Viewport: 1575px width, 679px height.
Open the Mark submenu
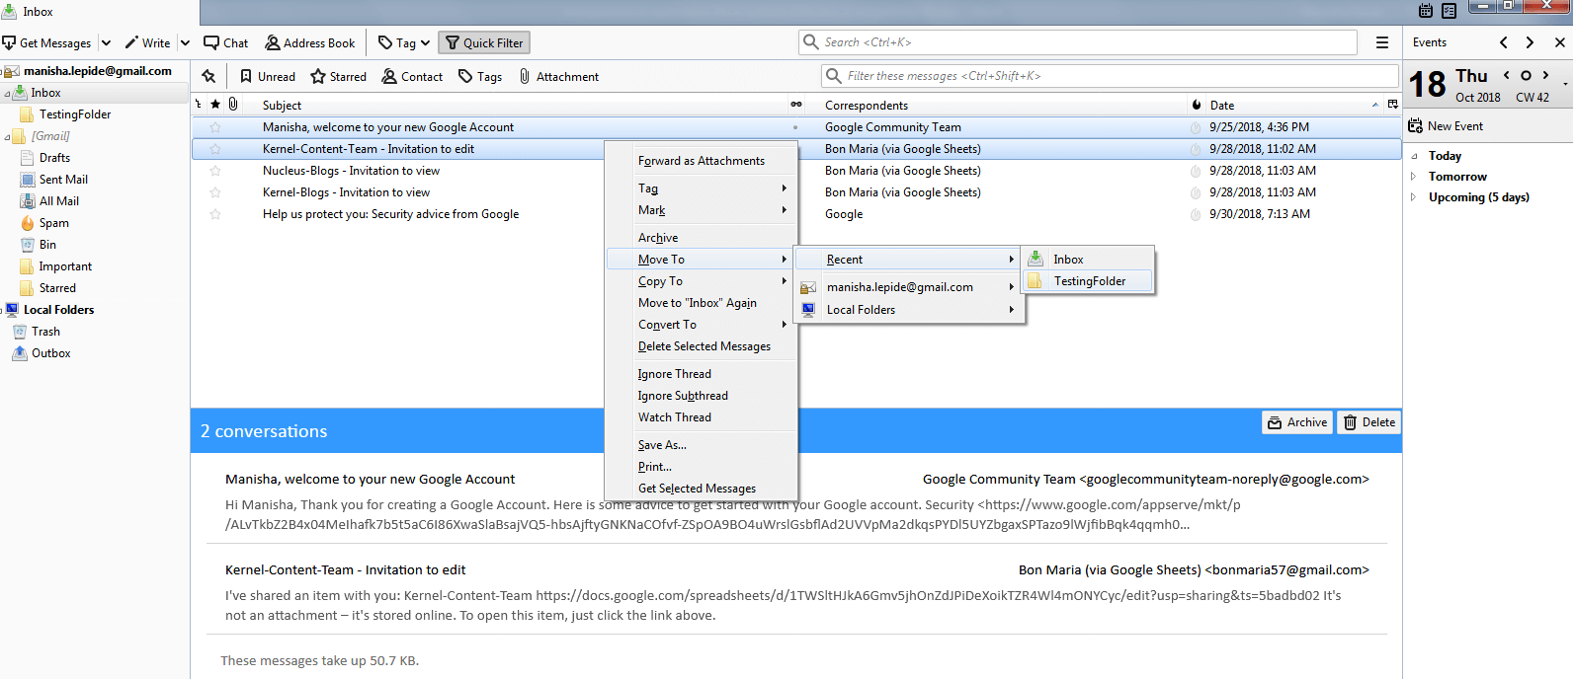(x=702, y=210)
